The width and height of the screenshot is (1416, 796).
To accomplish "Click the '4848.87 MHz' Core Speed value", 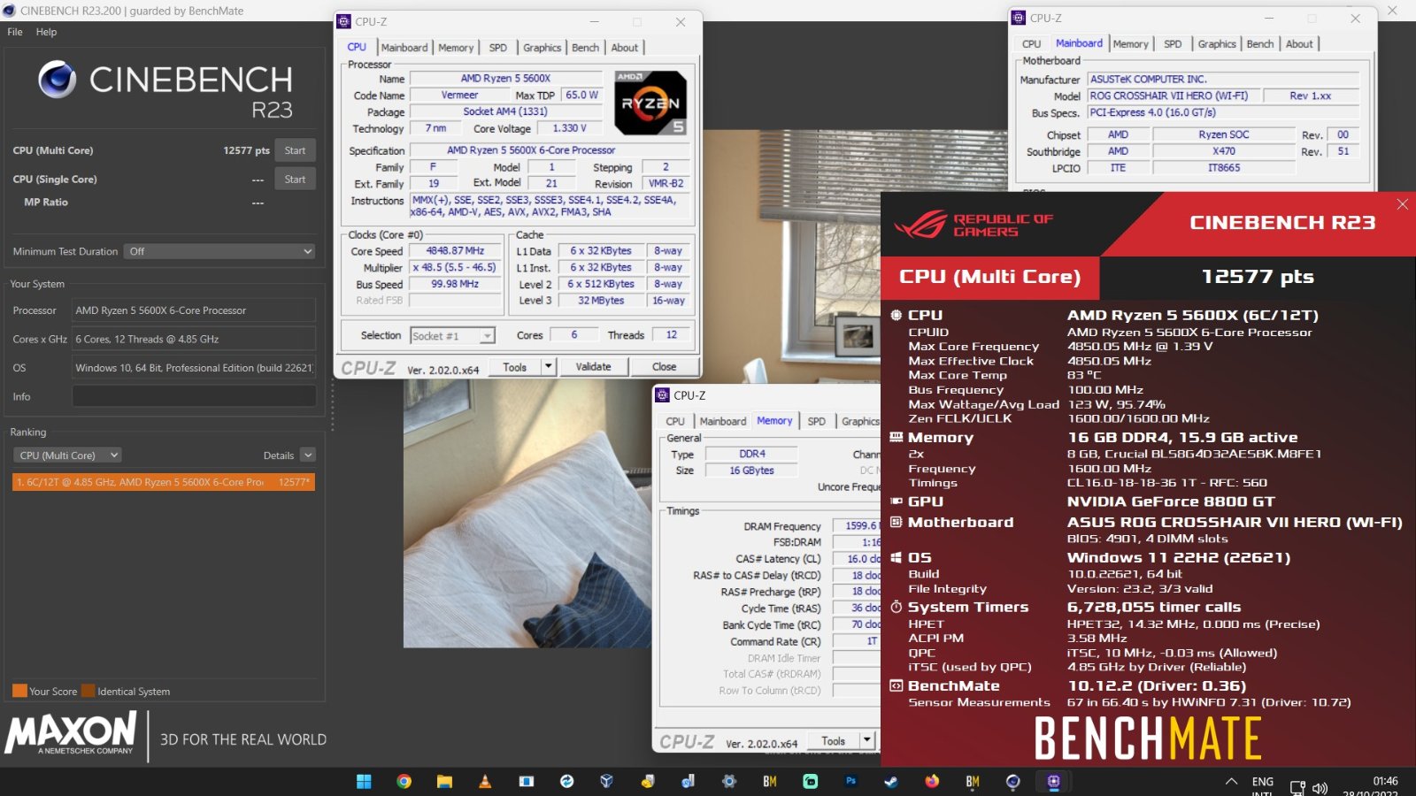I will click(455, 251).
